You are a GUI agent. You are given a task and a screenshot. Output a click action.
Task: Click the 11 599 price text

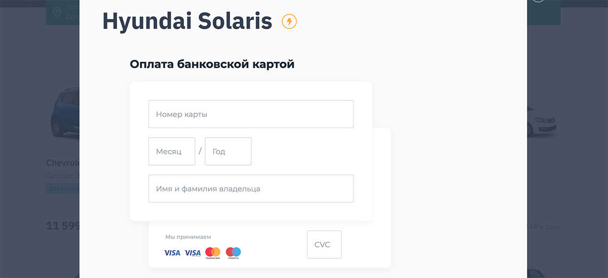pos(63,226)
